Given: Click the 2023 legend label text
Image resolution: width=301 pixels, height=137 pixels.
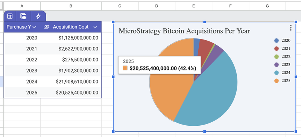Looking at the screenshot, I should click(x=286, y=65).
